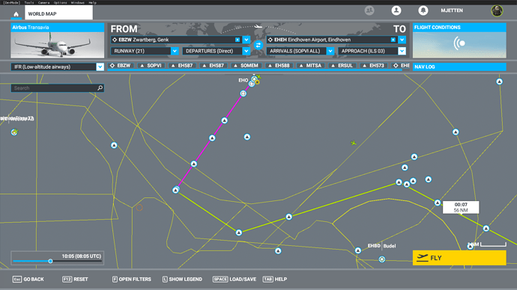Select the World Map tab
Image resolution: width=517 pixels, height=290 pixels.
pyautogui.click(x=58, y=13)
